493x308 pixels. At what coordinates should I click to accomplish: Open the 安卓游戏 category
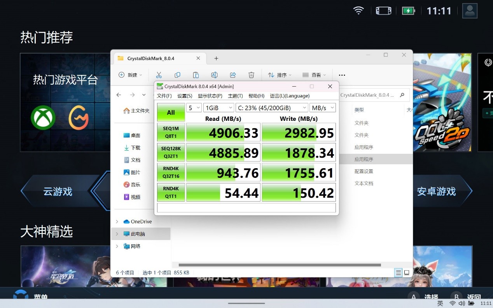[436, 191]
